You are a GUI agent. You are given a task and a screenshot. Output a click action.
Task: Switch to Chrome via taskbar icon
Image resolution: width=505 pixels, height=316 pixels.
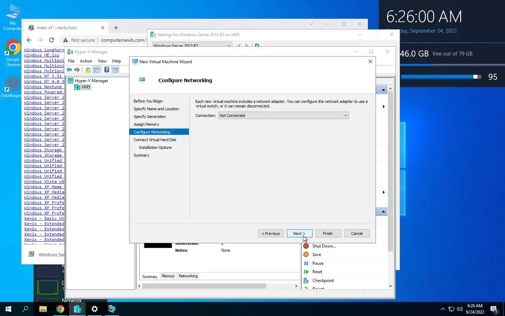(60, 309)
